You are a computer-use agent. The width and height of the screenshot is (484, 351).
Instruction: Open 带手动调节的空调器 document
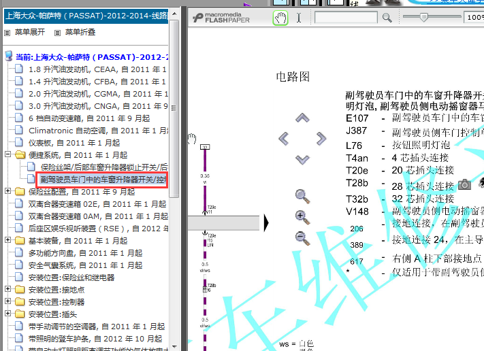97,327
